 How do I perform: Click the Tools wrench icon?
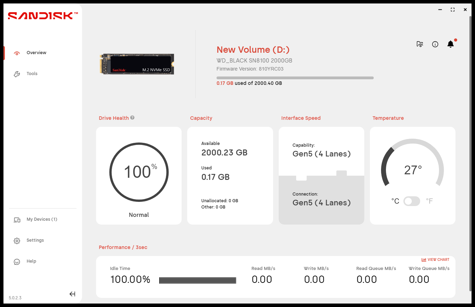click(17, 74)
